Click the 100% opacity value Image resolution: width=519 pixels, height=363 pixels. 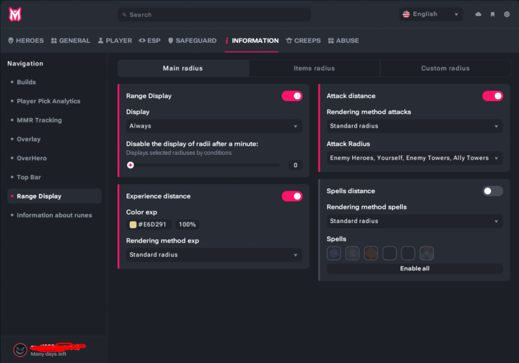(x=187, y=224)
